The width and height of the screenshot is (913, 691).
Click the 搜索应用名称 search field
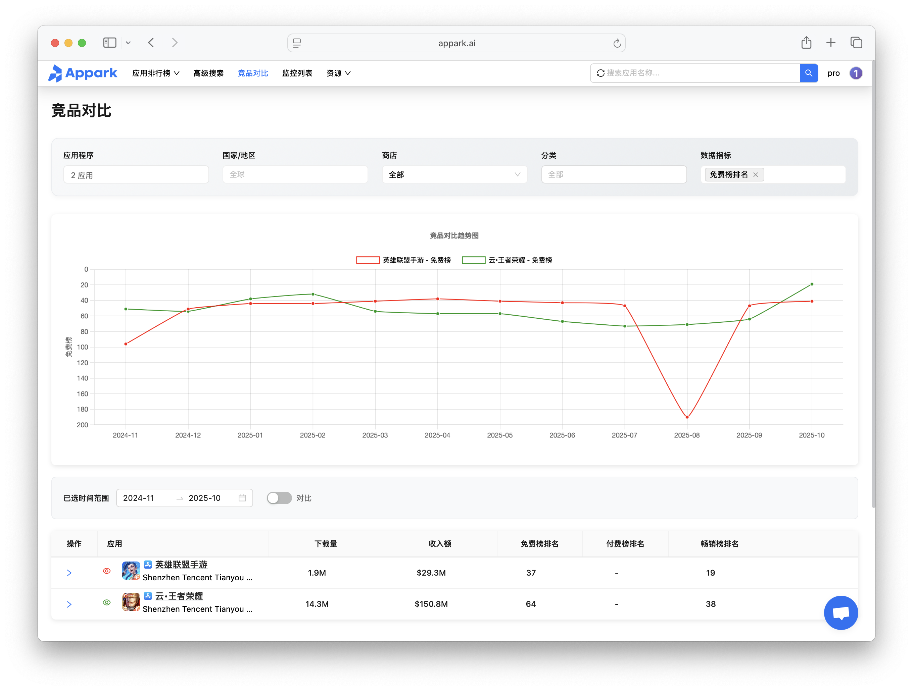click(x=698, y=73)
